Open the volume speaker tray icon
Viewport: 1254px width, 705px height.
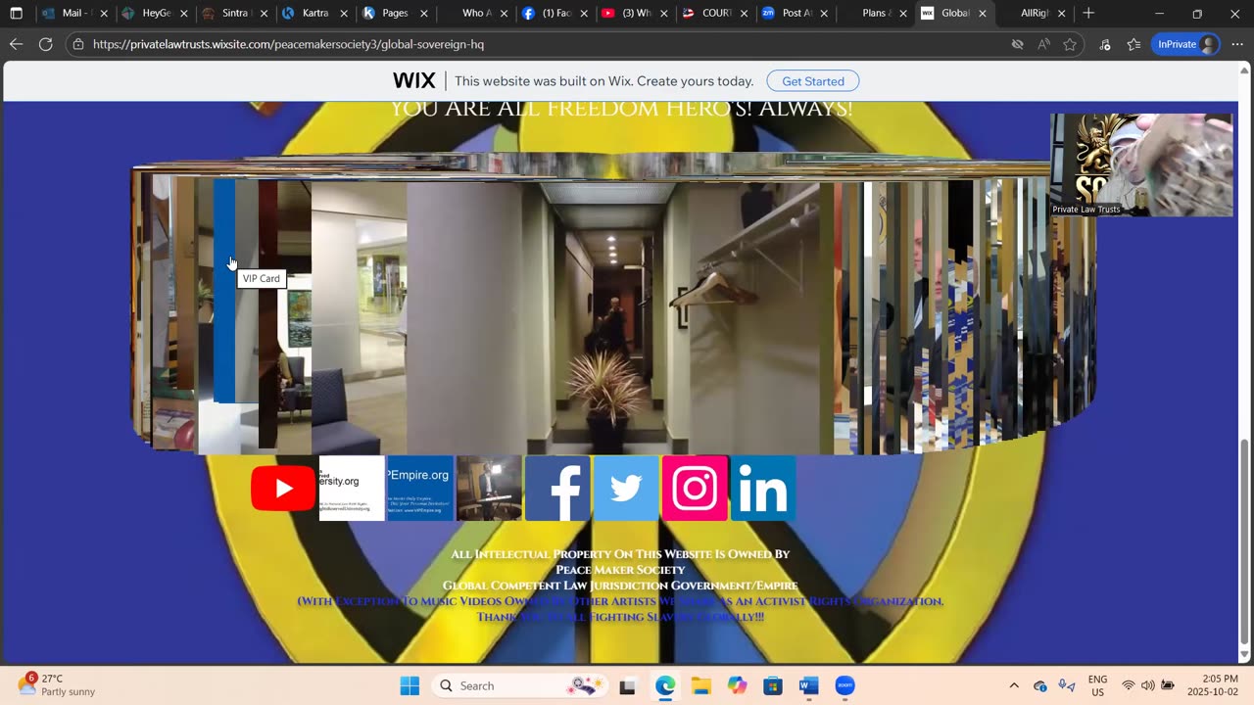(1147, 685)
